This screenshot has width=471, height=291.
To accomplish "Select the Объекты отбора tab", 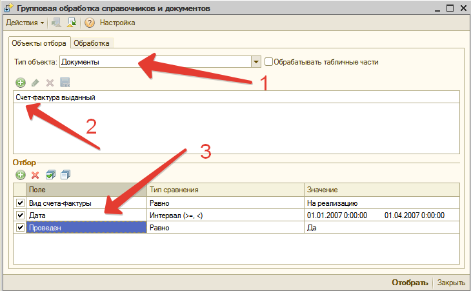I will [39, 43].
